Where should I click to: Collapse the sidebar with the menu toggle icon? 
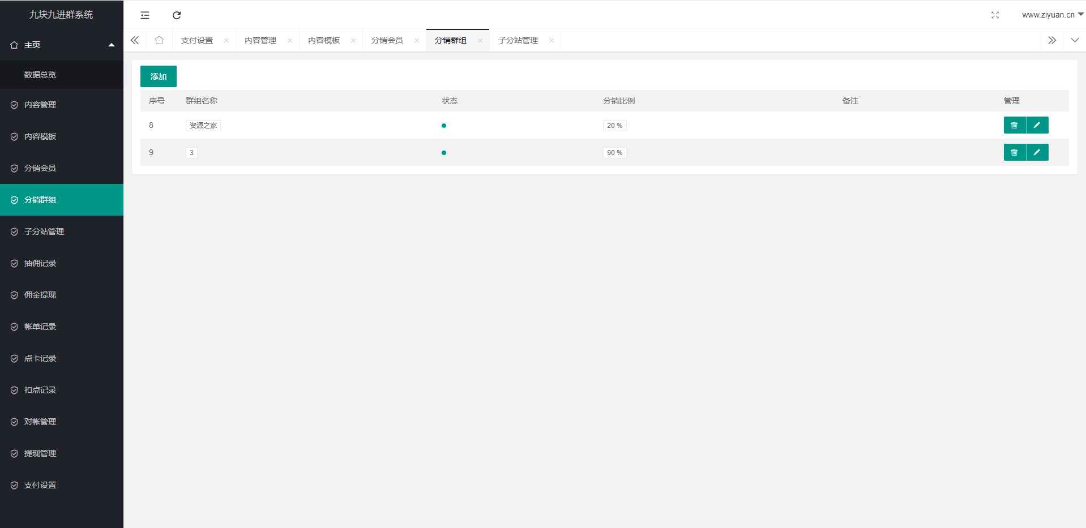144,15
